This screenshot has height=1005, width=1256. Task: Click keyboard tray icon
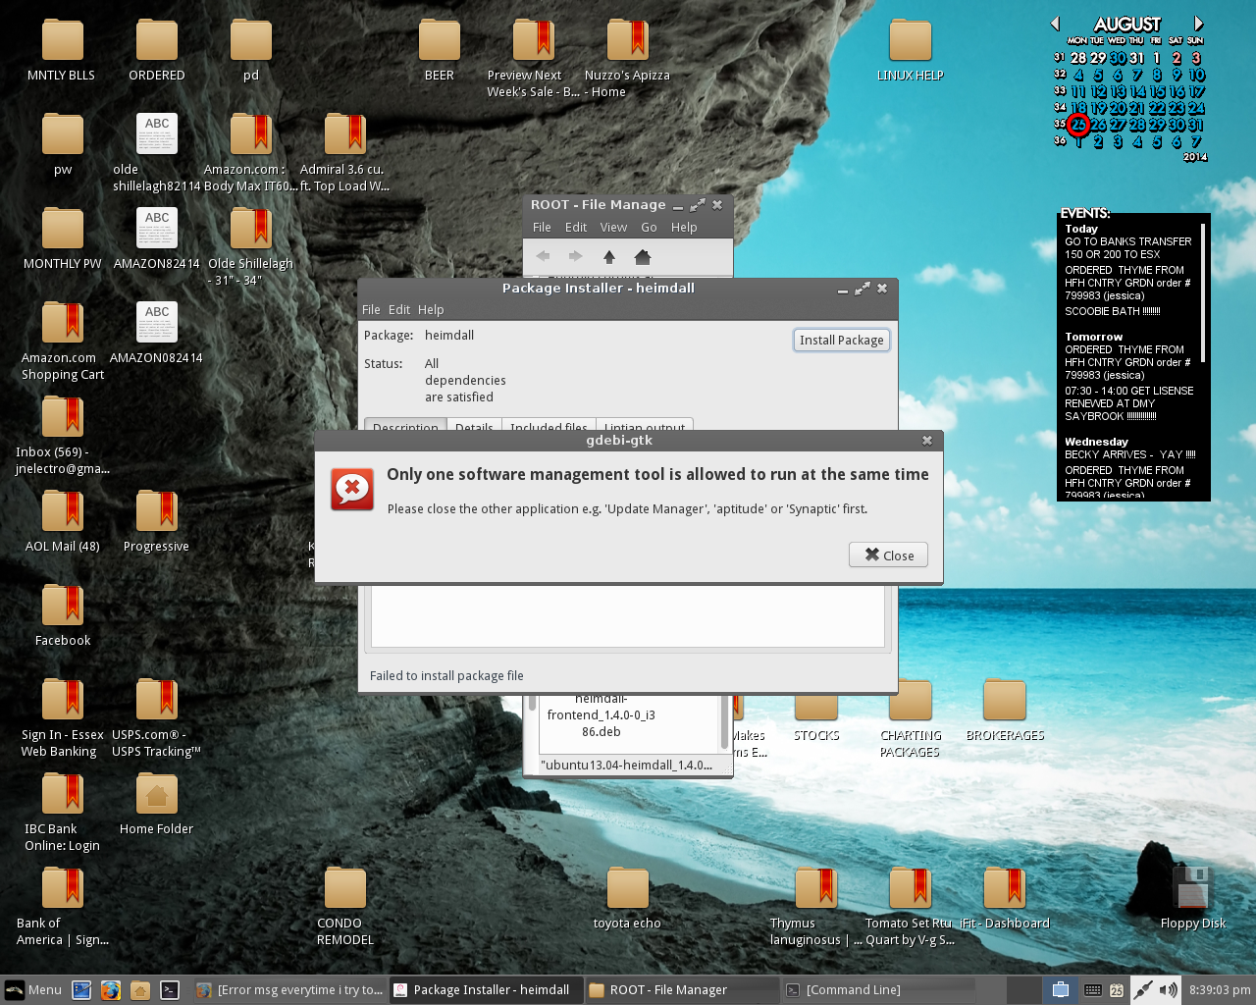[x=1092, y=990]
